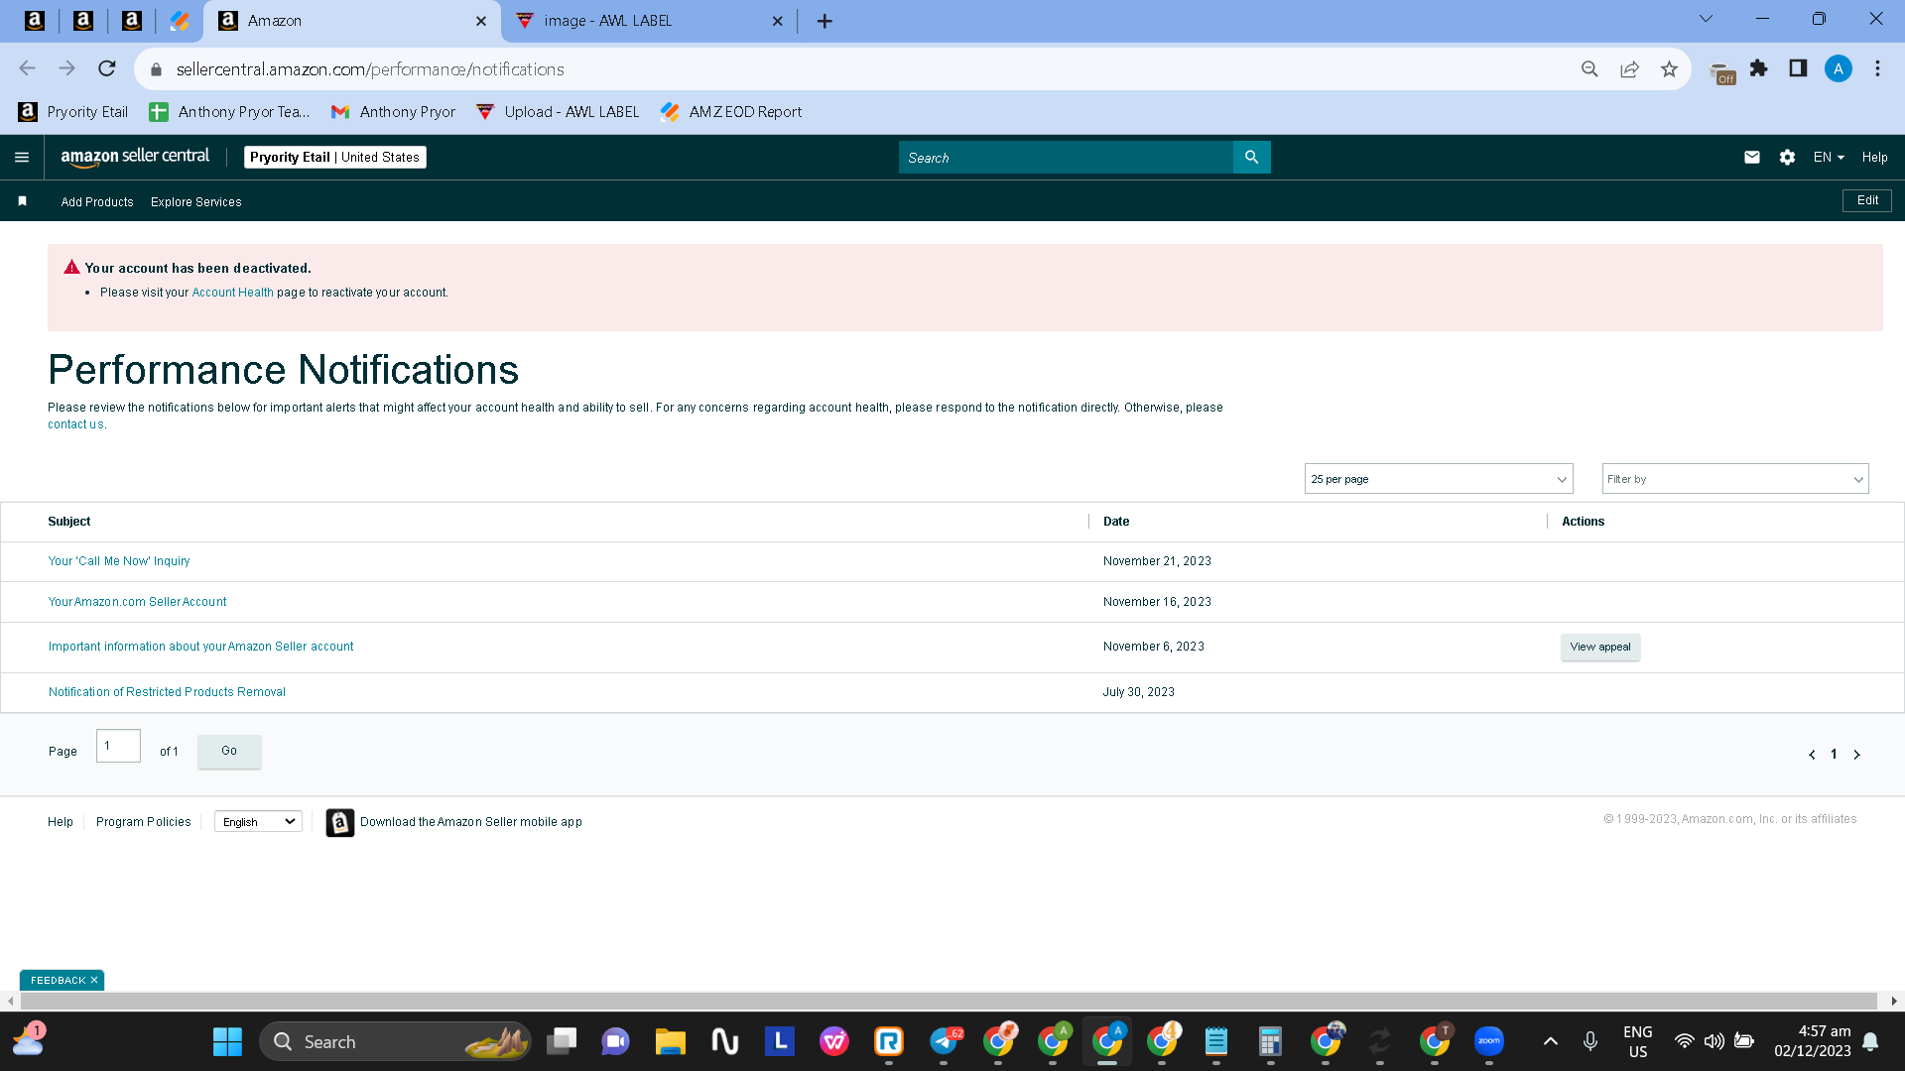This screenshot has width=1905, height=1071.
Task: Sort by the Date column header
Action: coord(1116,522)
